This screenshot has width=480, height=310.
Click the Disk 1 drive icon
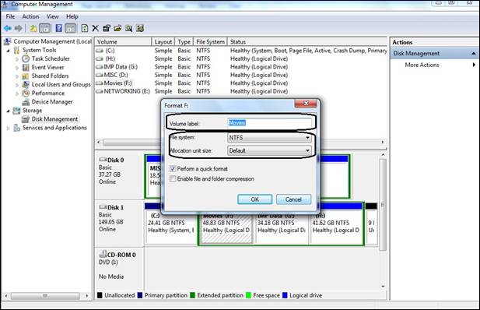coord(103,207)
